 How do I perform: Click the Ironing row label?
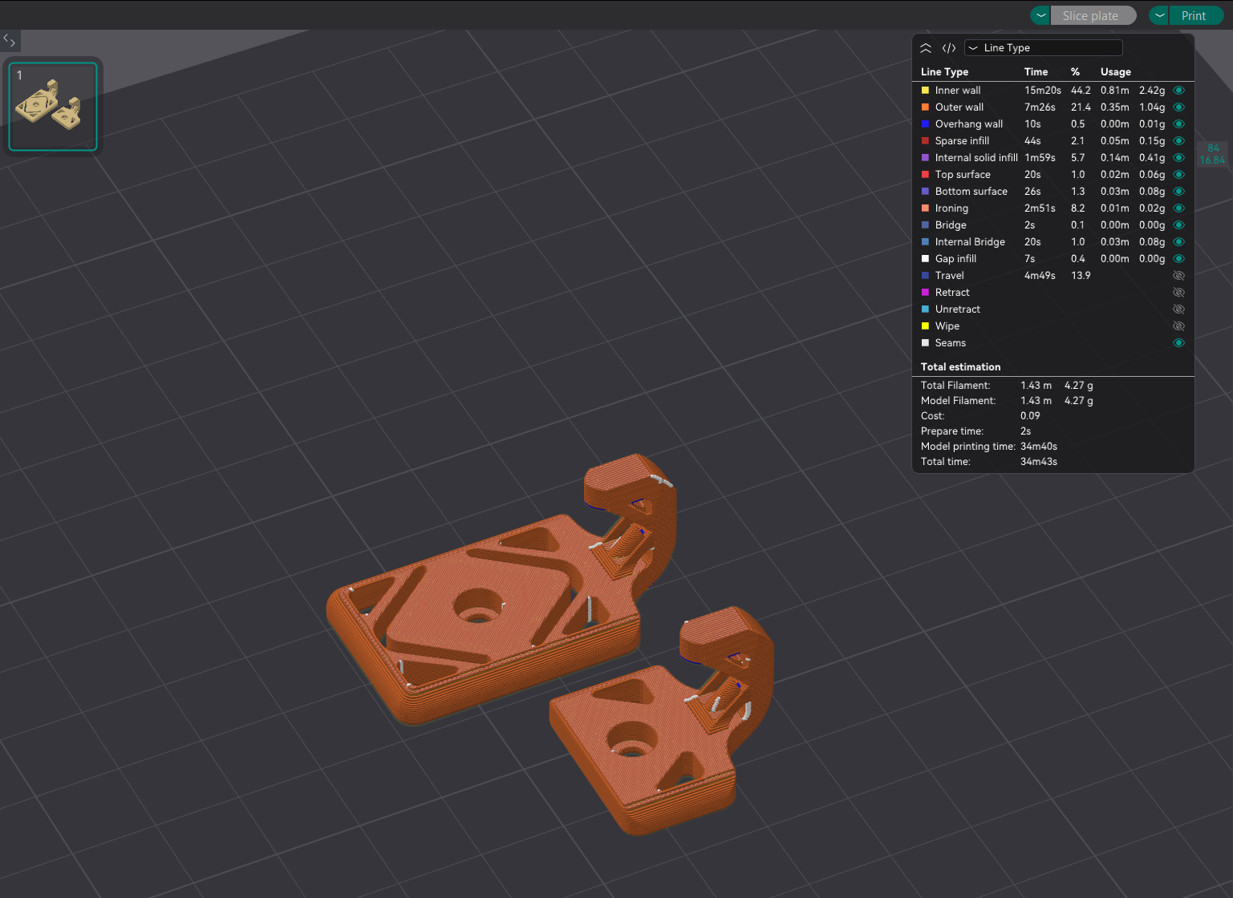[x=951, y=208]
